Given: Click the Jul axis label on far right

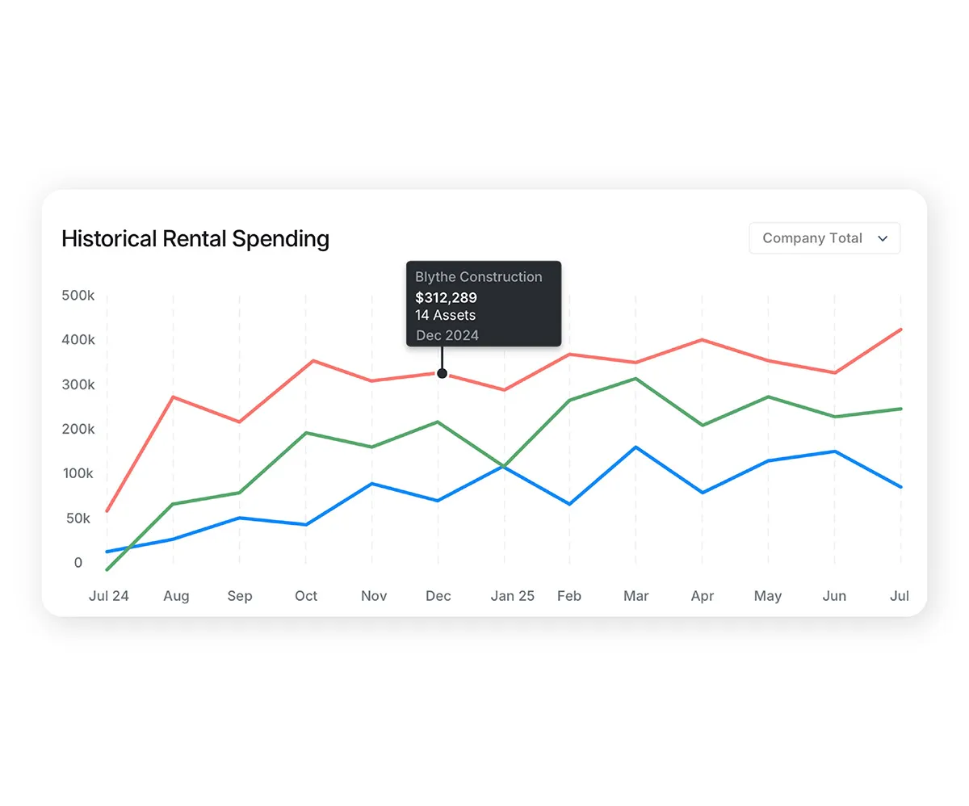Looking at the screenshot, I should click(x=900, y=596).
